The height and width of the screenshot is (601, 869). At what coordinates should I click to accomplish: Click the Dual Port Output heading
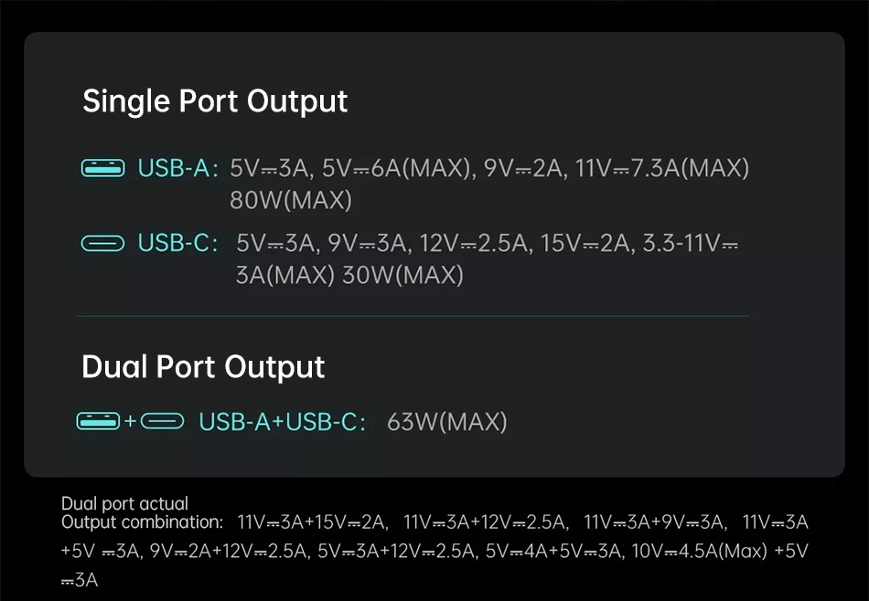(x=203, y=367)
